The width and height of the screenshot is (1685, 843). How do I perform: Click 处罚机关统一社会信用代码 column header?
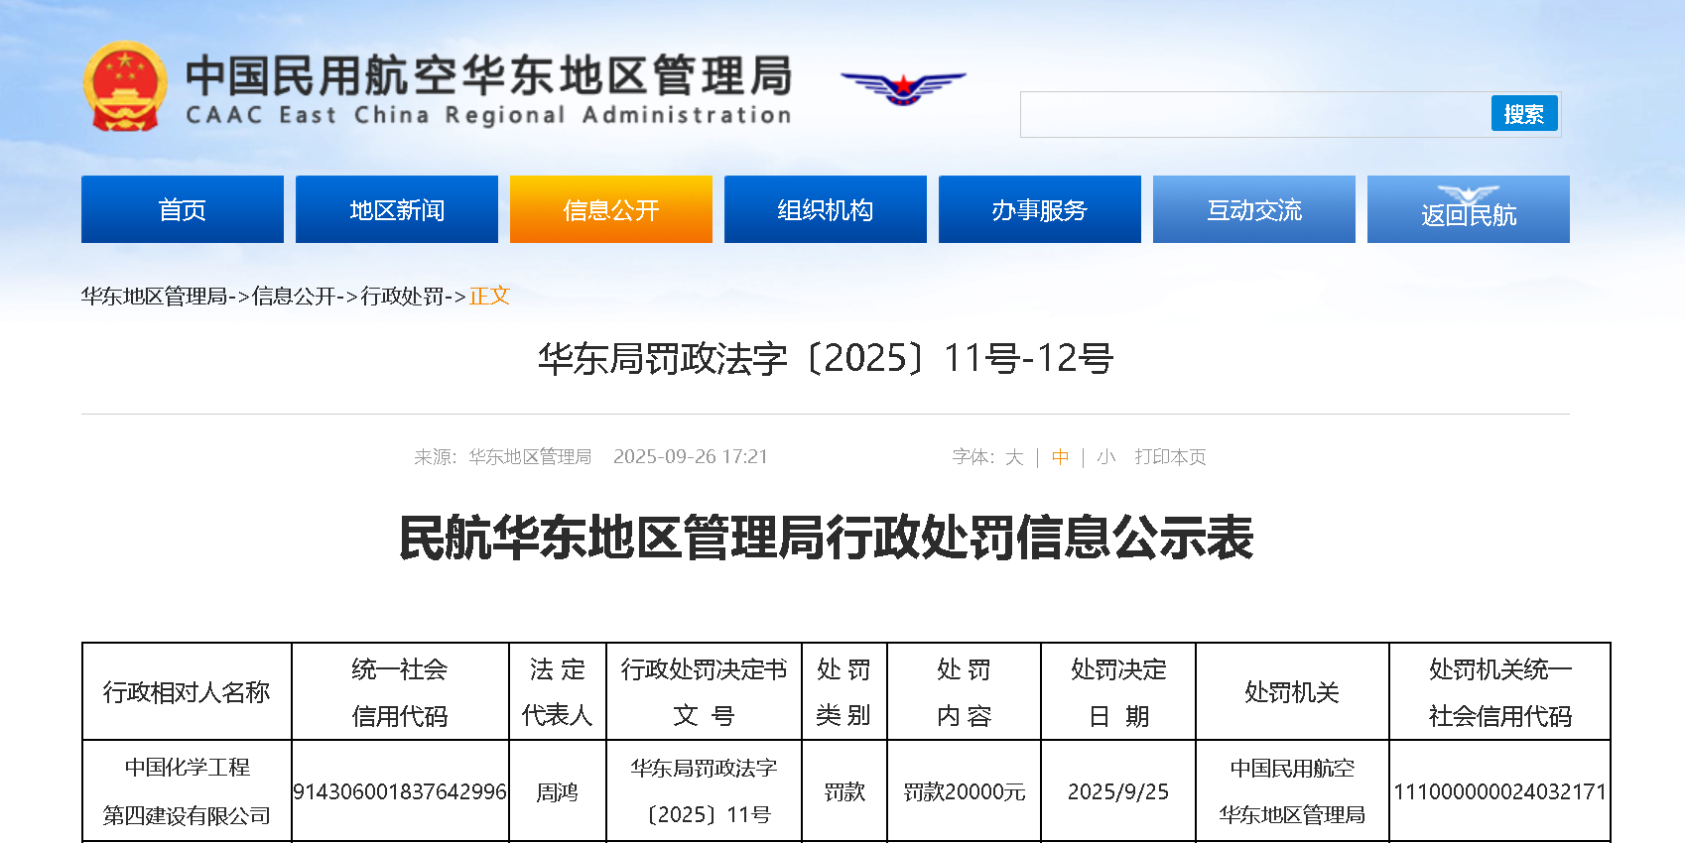coord(1499,692)
